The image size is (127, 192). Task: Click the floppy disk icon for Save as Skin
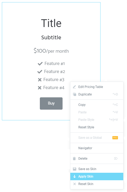click(x=74, y=169)
